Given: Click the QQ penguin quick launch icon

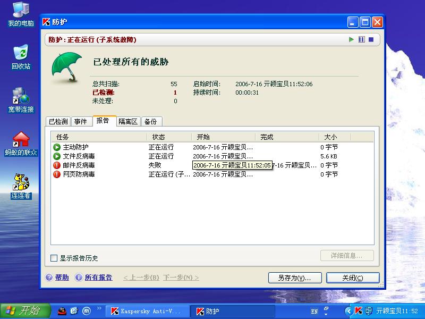Looking at the screenshot, I should click(x=62, y=311).
